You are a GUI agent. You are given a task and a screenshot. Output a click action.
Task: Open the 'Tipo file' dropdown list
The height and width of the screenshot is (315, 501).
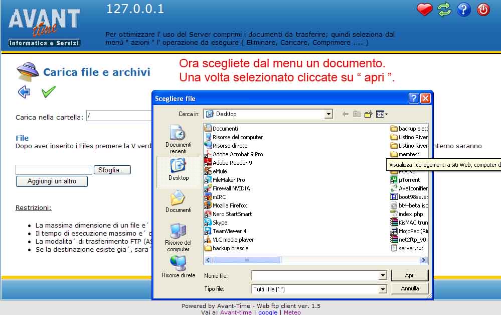(x=383, y=289)
